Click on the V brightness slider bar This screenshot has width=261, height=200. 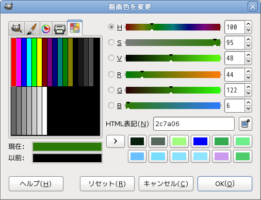pos(173,58)
